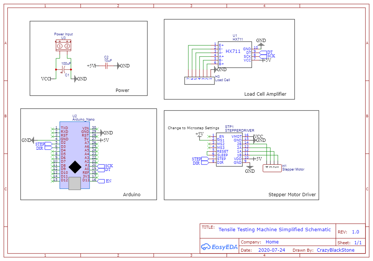Select the SCK net flag on the HX711
The image size is (373, 261).
267,56
